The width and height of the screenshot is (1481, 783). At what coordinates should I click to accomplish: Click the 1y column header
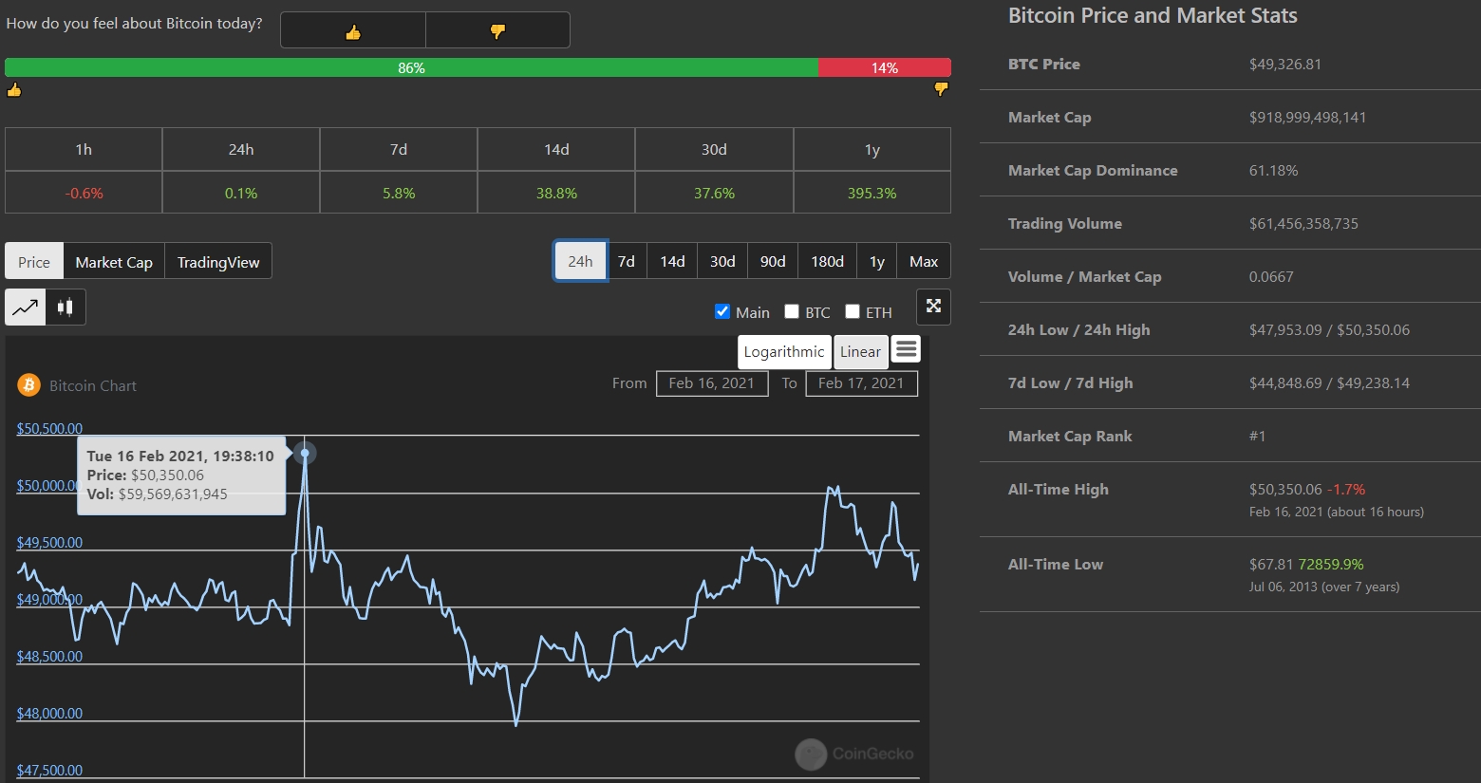click(872, 149)
